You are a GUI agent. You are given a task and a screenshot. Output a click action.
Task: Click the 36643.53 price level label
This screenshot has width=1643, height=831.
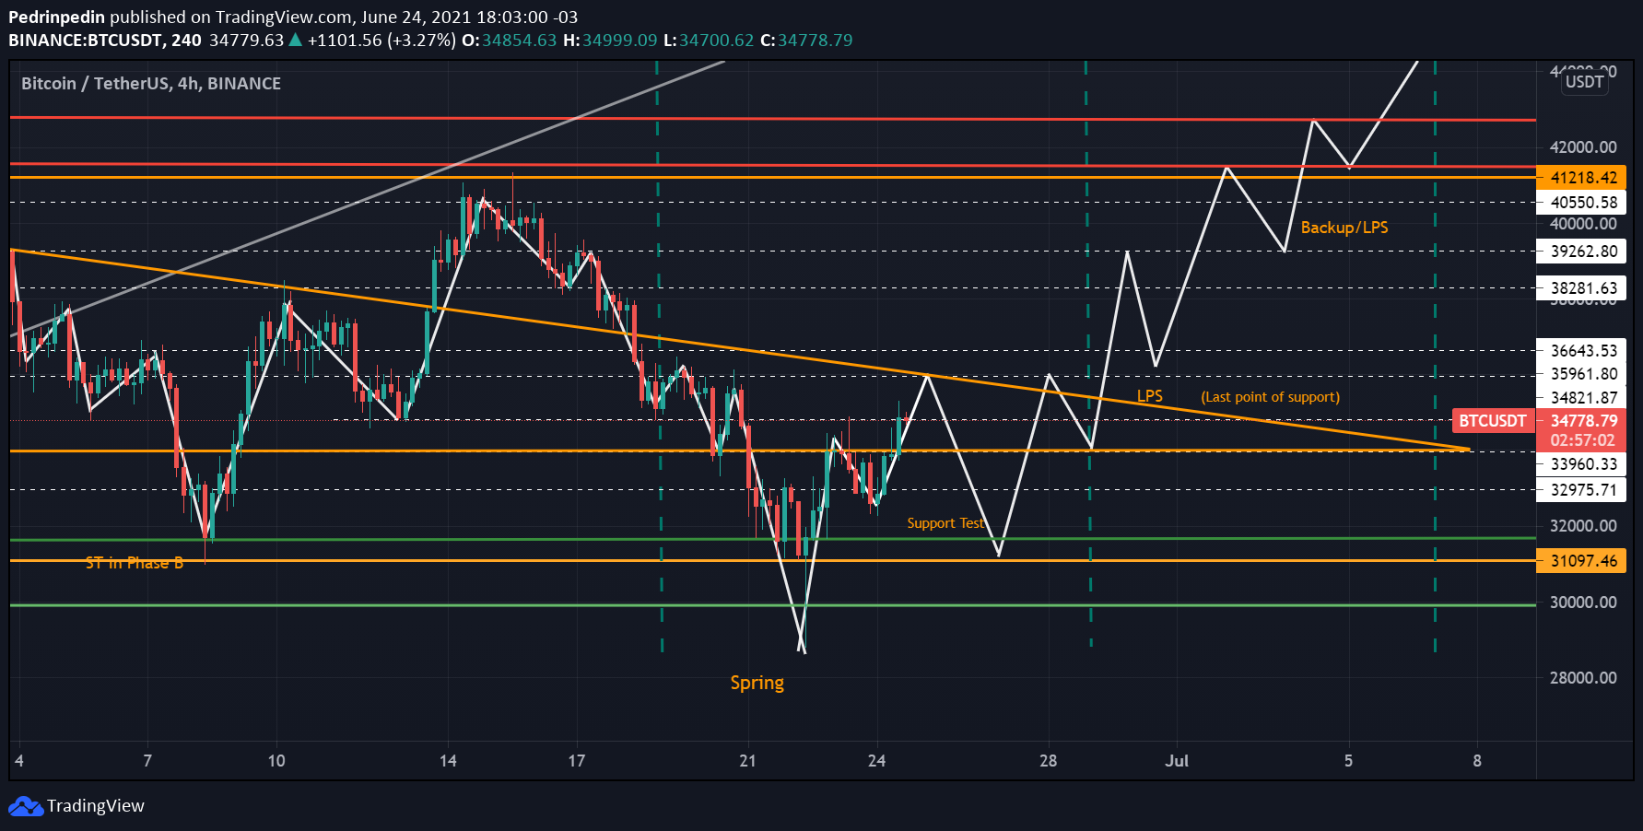click(1581, 351)
